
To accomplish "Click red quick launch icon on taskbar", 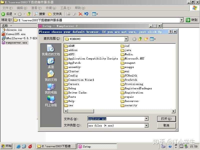I will 30,146.
